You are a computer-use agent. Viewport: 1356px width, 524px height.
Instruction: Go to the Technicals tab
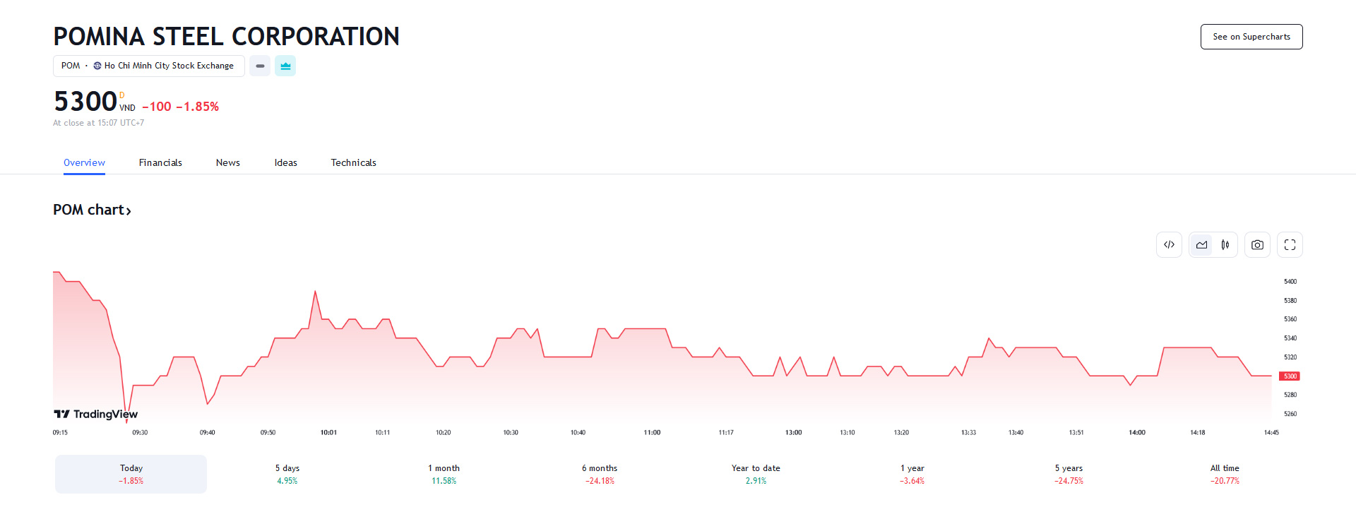tap(353, 162)
